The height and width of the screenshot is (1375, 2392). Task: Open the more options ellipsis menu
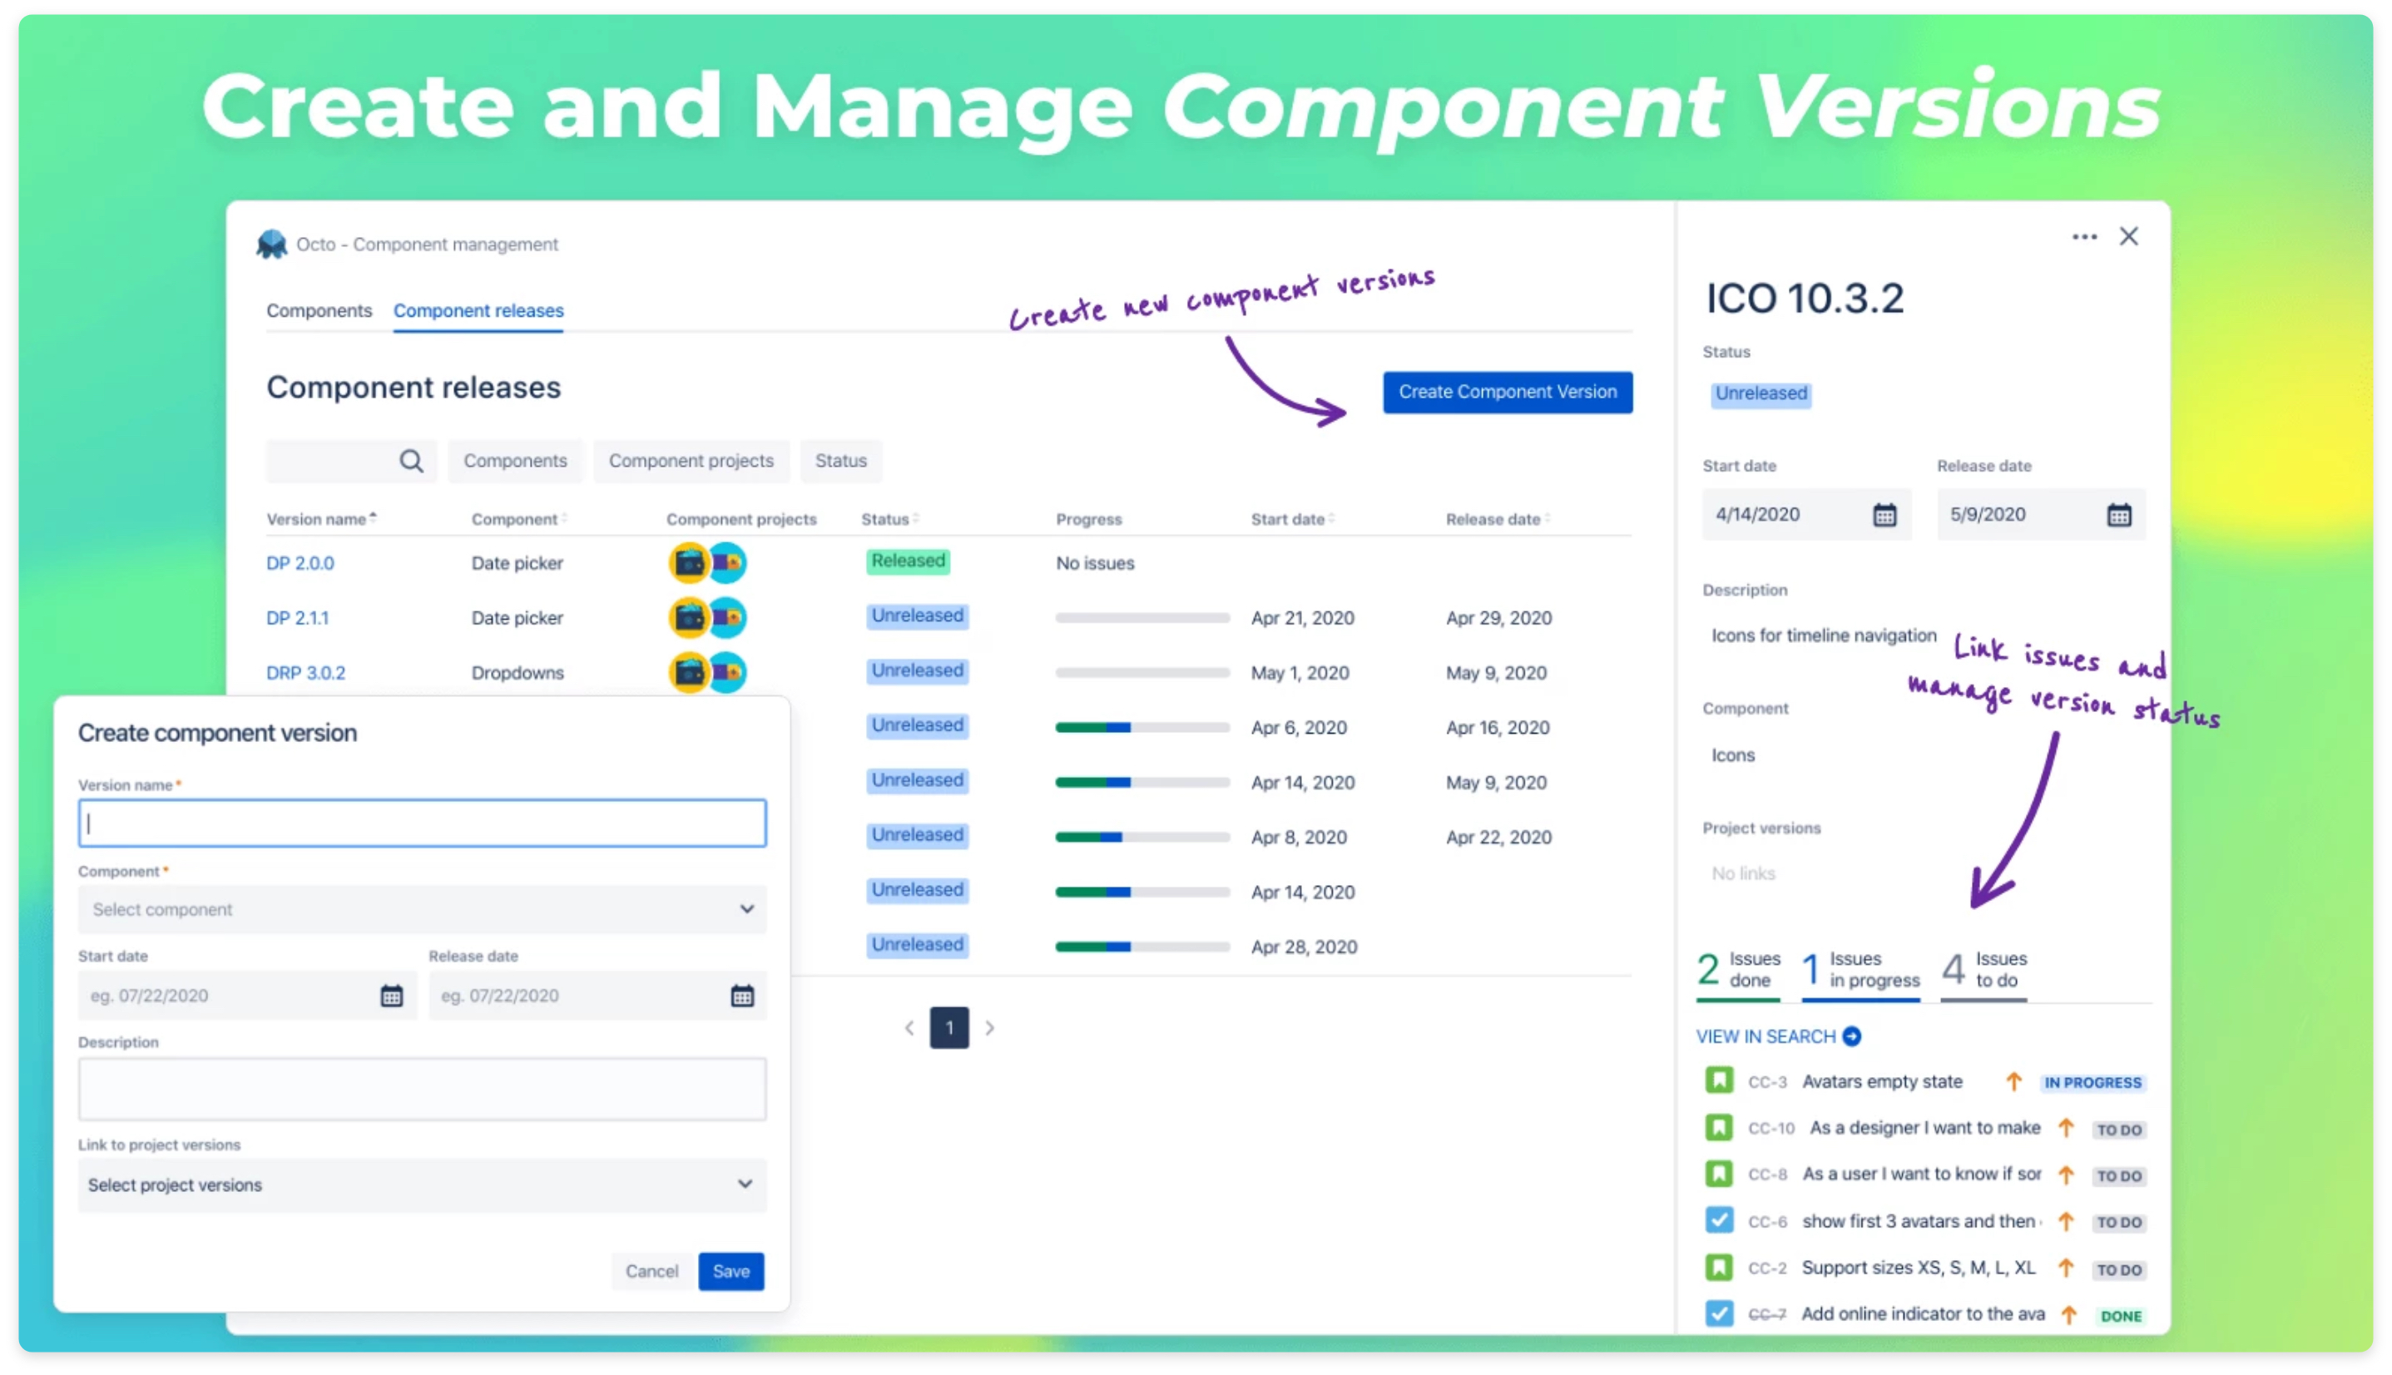pos(2083,237)
